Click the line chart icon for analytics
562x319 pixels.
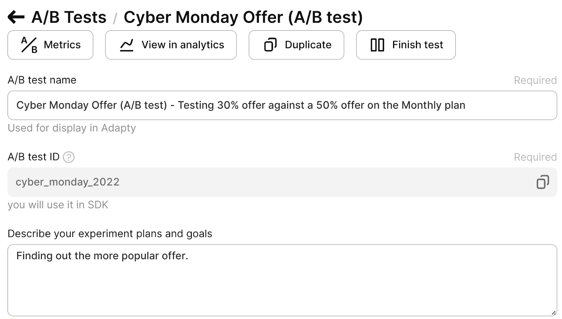(x=126, y=45)
